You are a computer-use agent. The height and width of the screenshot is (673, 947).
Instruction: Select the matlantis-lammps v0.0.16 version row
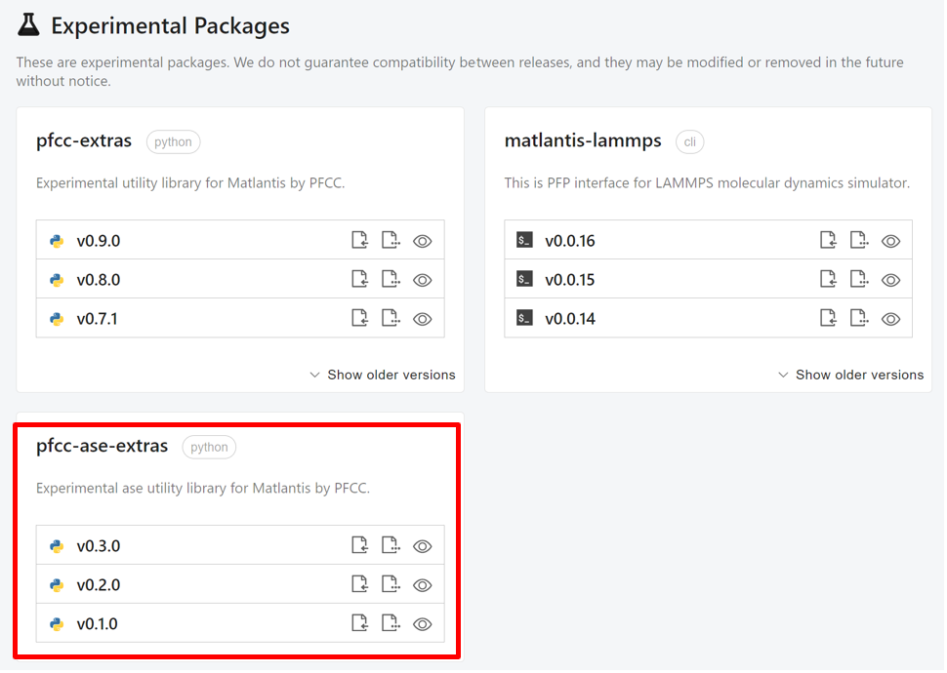[664, 241]
